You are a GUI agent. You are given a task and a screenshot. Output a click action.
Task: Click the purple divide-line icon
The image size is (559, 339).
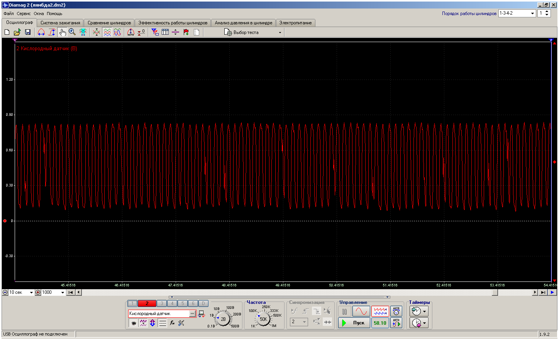pyautogui.click(x=175, y=32)
